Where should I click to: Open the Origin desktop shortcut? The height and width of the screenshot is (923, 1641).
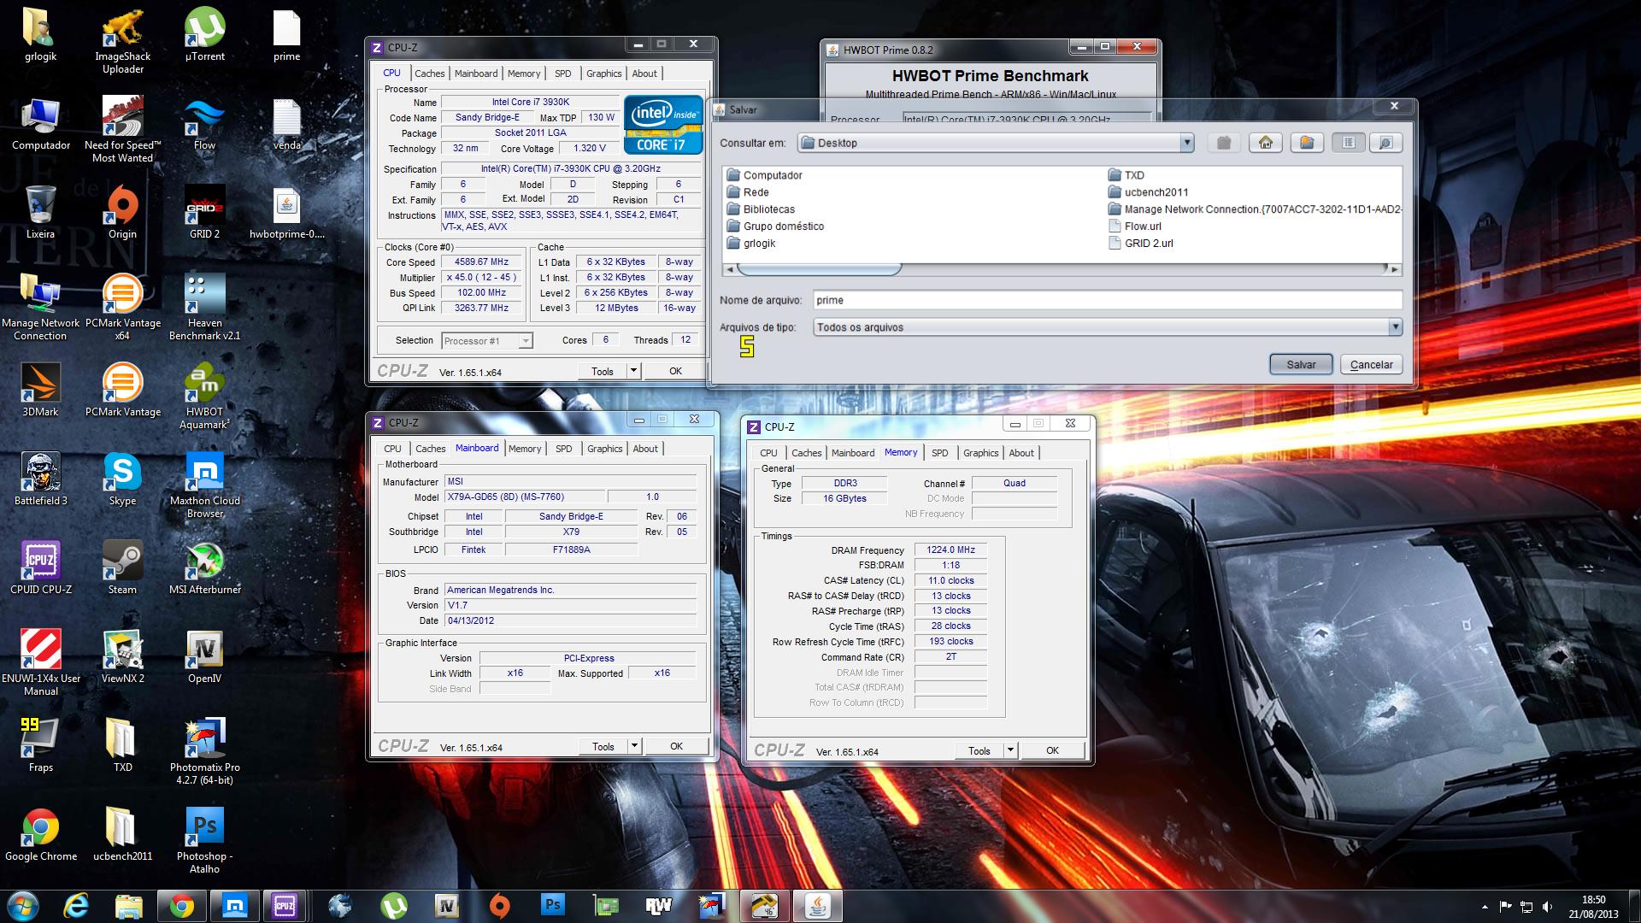(x=122, y=213)
